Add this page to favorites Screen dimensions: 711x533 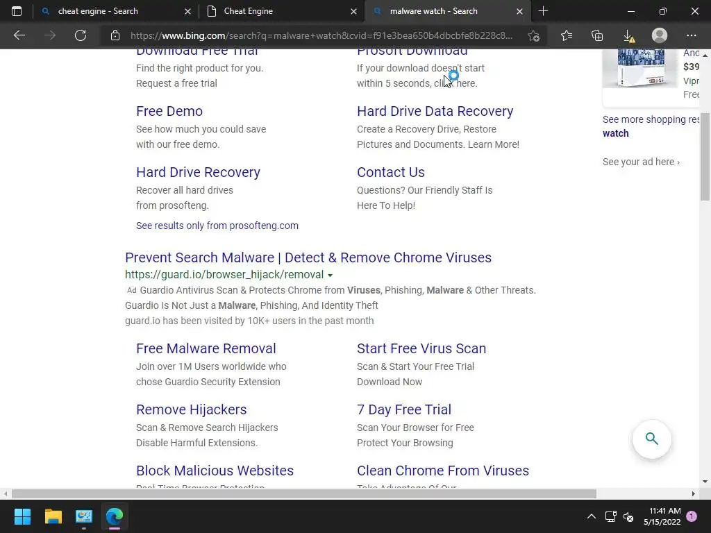click(x=533, y=35)
